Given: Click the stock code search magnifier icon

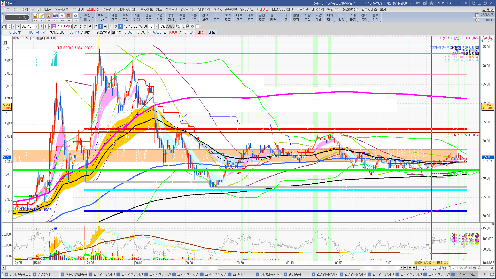Looking at the screenshot, I should point(41,26).
